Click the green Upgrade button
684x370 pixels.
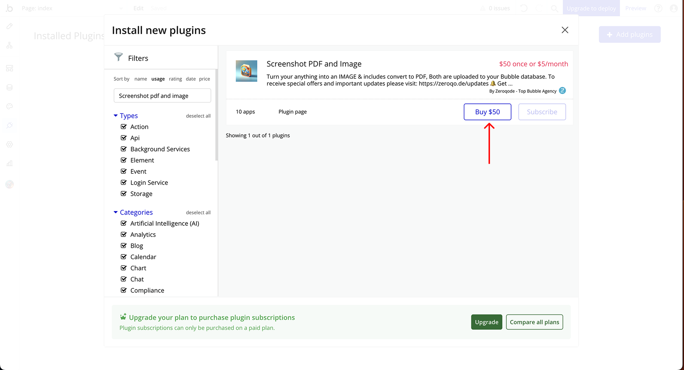(x=486, y=322)
